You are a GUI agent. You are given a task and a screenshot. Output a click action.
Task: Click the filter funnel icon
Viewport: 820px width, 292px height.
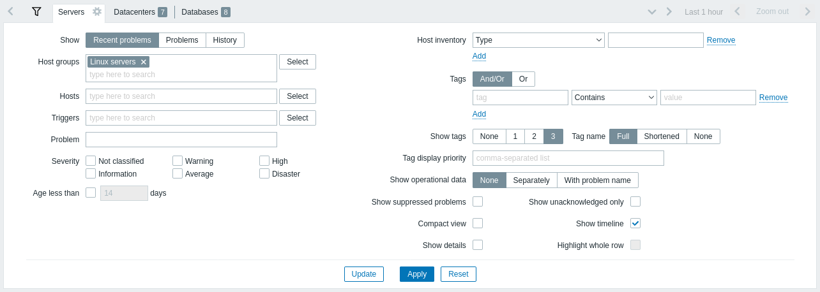click(36, 11)
